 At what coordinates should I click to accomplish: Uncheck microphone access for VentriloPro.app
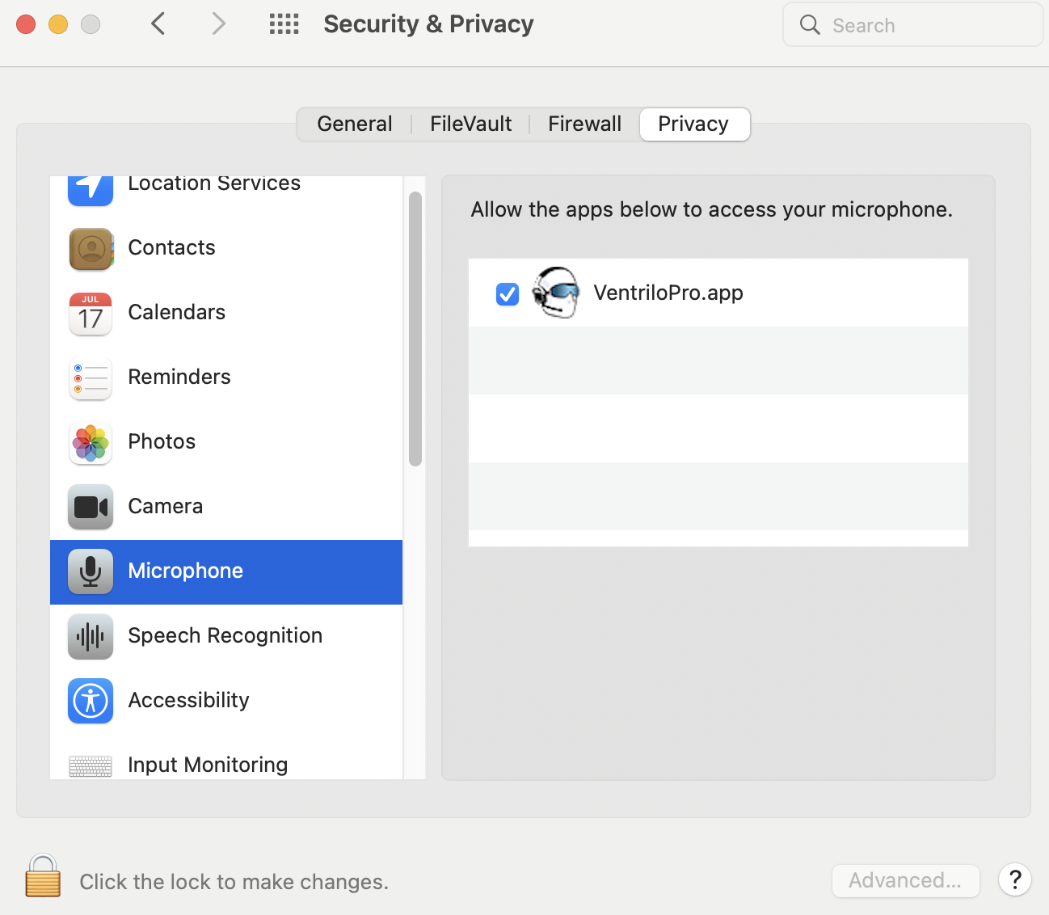(x=508, y=294)
